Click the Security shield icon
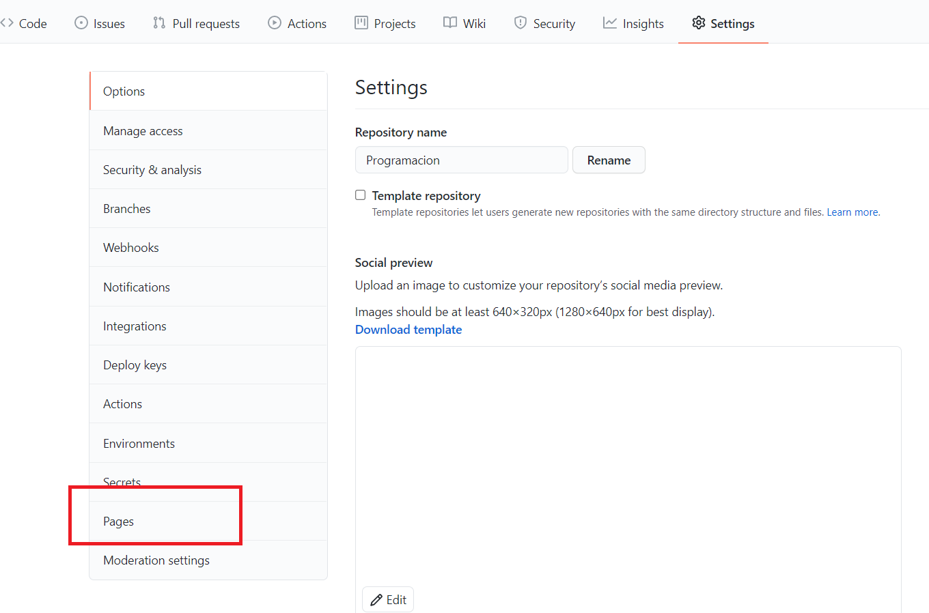This screenshot has width=929, height=613. [x=521, y=23]
